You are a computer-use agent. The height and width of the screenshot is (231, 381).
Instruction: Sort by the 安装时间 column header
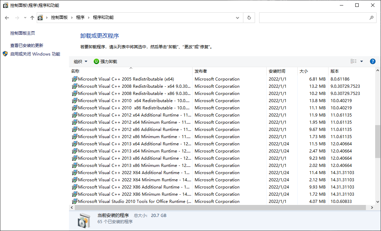[x=282, y=71]
